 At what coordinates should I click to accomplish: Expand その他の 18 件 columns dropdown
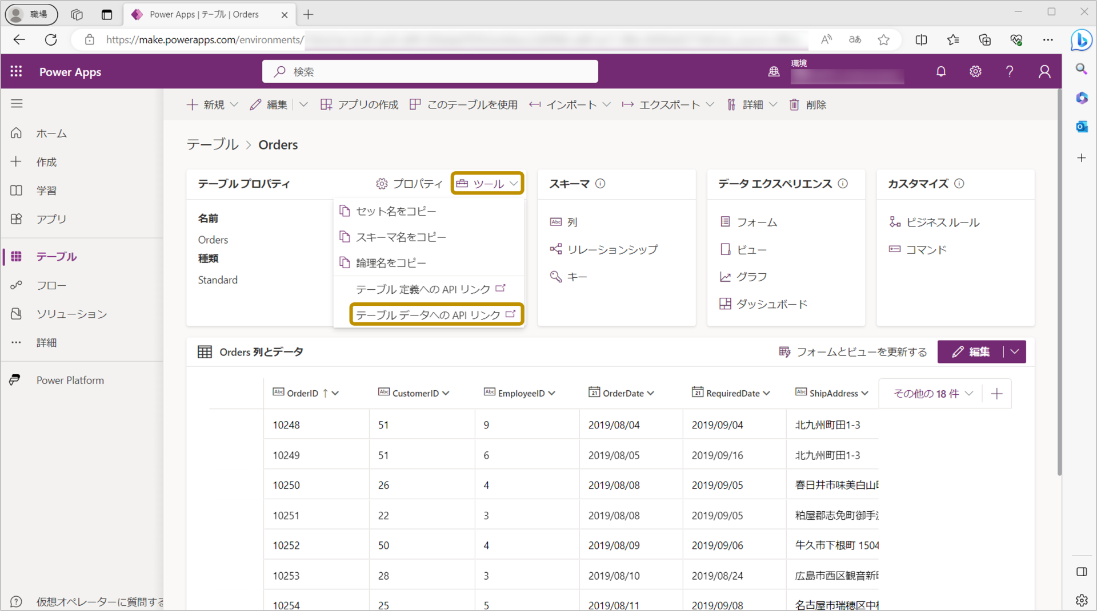click(x=933, y=394)
